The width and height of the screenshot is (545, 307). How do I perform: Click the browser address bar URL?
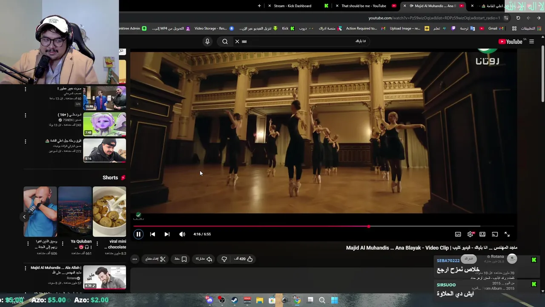coord(434,18)
